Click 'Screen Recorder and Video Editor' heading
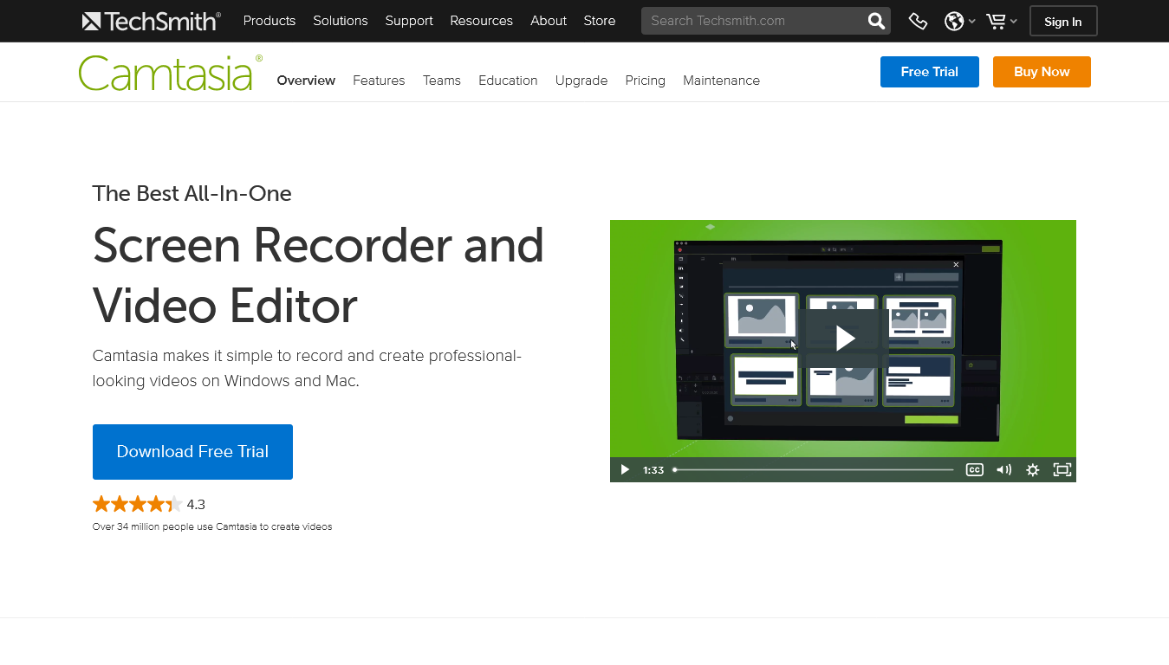The width and height of the screenshot is (1169, 665). pos(318,275)
